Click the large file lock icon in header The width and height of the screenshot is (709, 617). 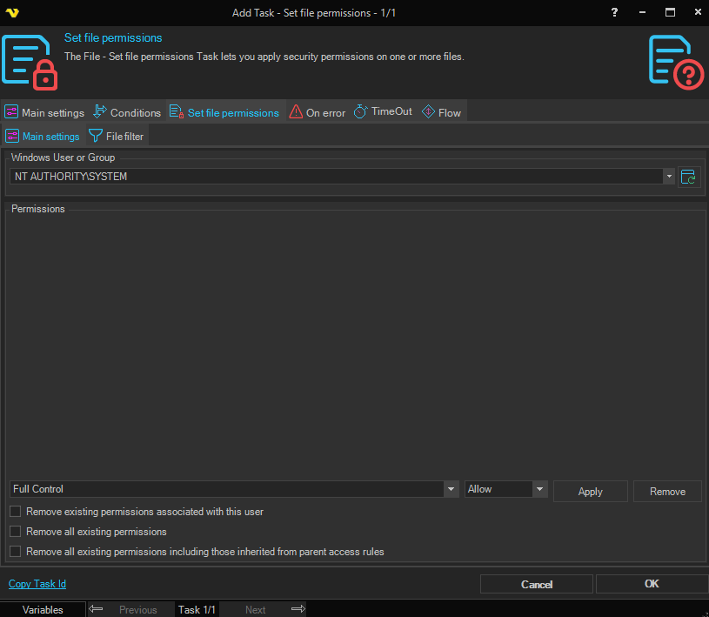click(x=30, y=61)
